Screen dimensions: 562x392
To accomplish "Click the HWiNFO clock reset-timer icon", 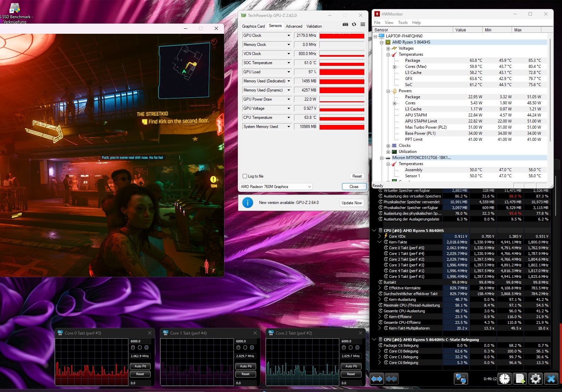I will (505, 379).
